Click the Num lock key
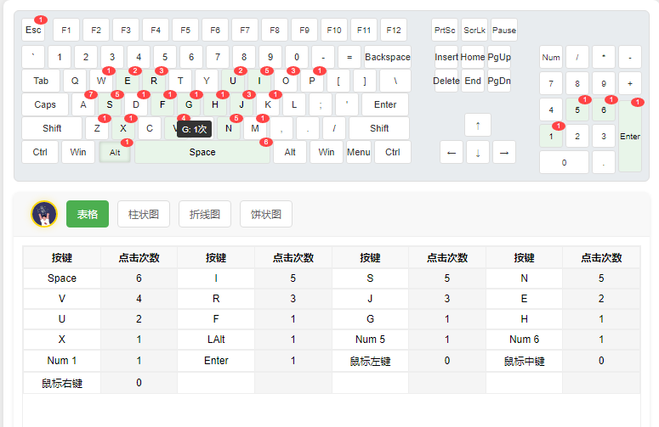This screenshot has width=659, height=427. click(x=551, y=57)
